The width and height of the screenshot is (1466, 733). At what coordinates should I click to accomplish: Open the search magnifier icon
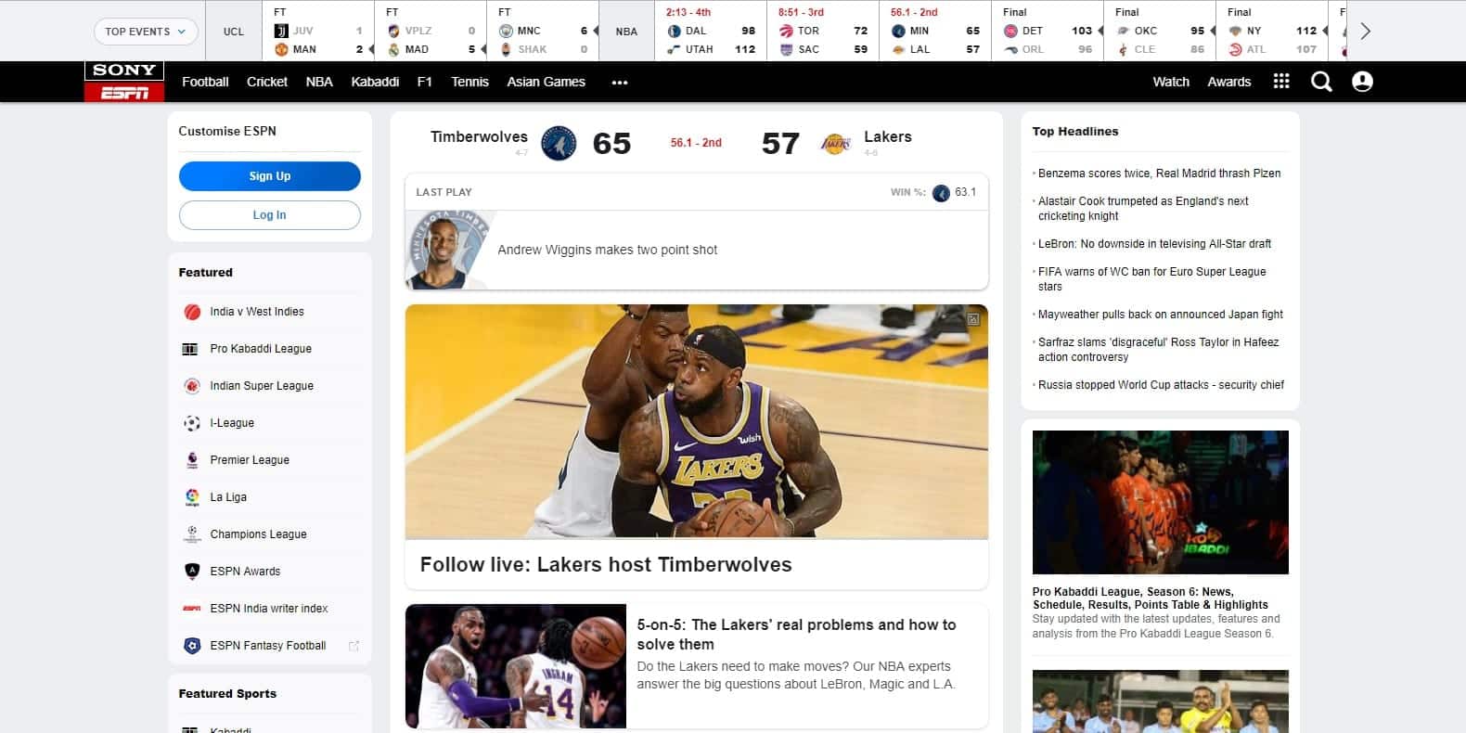[x=1321, y=82]
